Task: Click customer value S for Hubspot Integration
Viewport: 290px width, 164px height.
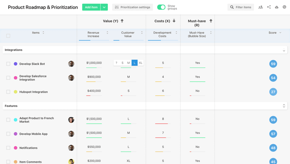Action: [x=128, y=91]
